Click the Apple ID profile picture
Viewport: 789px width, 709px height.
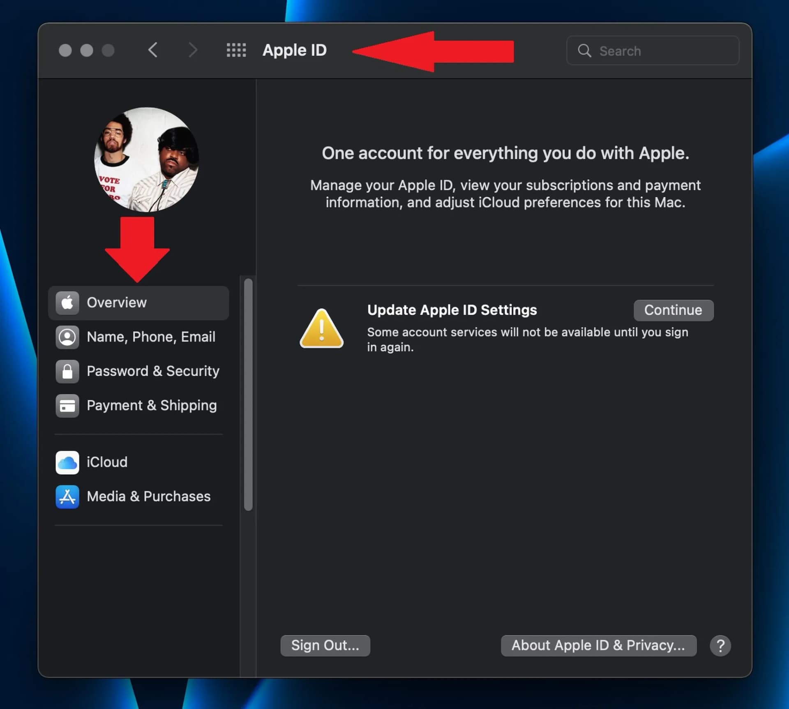[x=147, y=159]
